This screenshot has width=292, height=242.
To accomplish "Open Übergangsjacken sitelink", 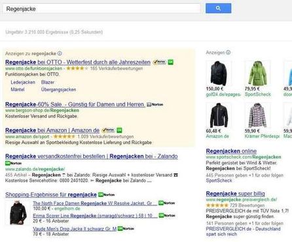I will [58, 90].
